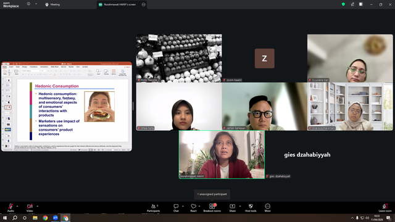This screenshot has width=395, height=222.
Task: Click the circle-minus icon on the screen tab
Action: (x=144, y=4)
